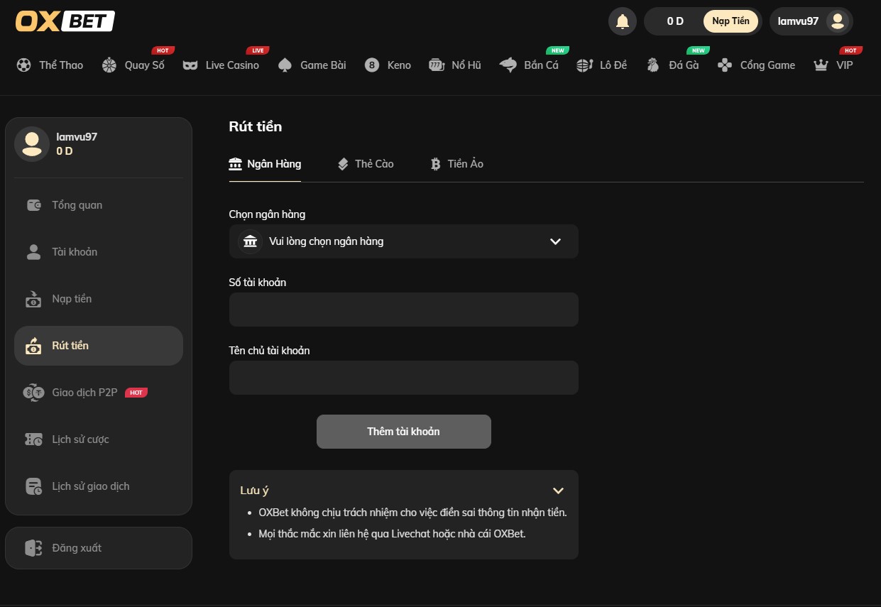The width and height of the screenshot is (881, 607).
Task: Click the Nạp Tiền button in header
Action: click(x=730, y=21)
